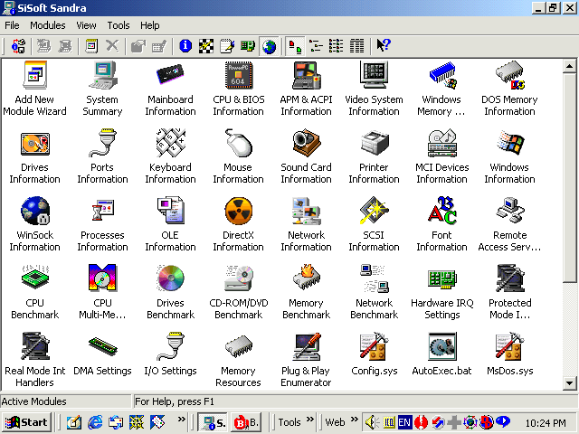Activate the What's This help pointer
This screenshot has width=579, height=434.
[x=384, y=46]
